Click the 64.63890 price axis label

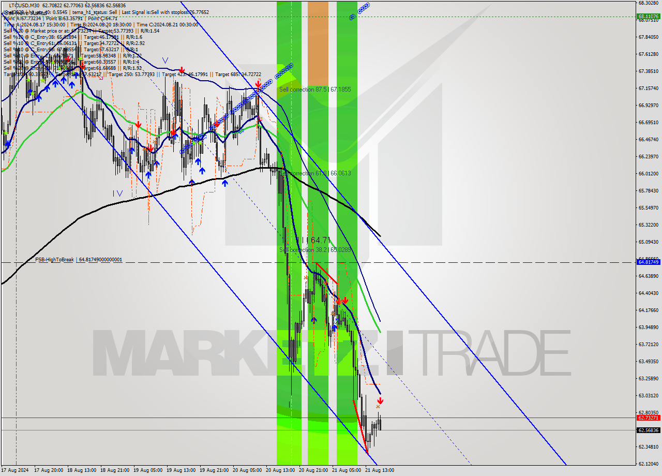(x=648, y=276)
